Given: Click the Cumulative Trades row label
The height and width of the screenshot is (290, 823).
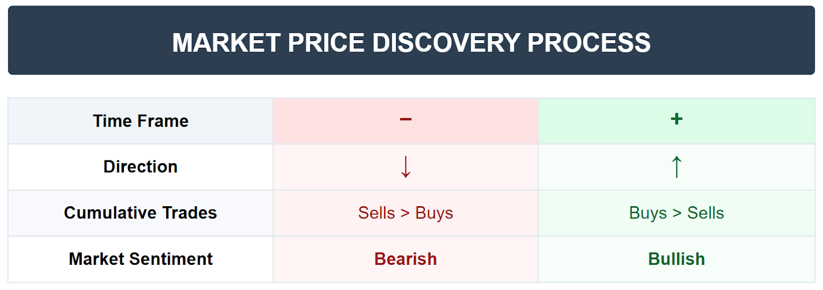Looking at the screenshot, I should point(140,213).
